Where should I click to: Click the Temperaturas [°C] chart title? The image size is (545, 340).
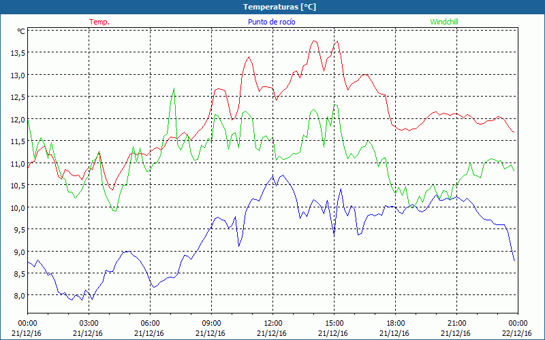point(280,7)
